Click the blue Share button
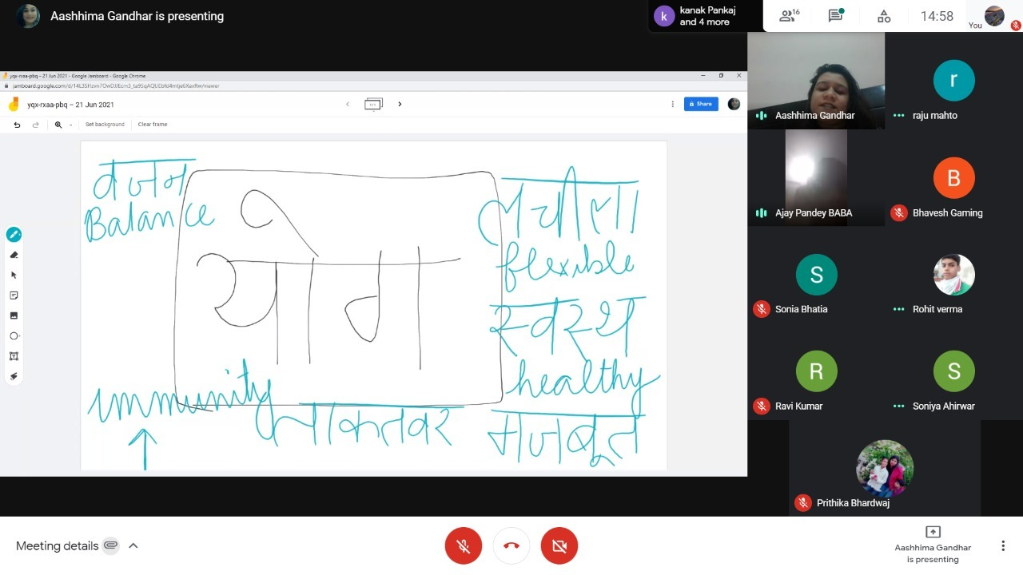Screen dimensions: 1023x575 701,104
